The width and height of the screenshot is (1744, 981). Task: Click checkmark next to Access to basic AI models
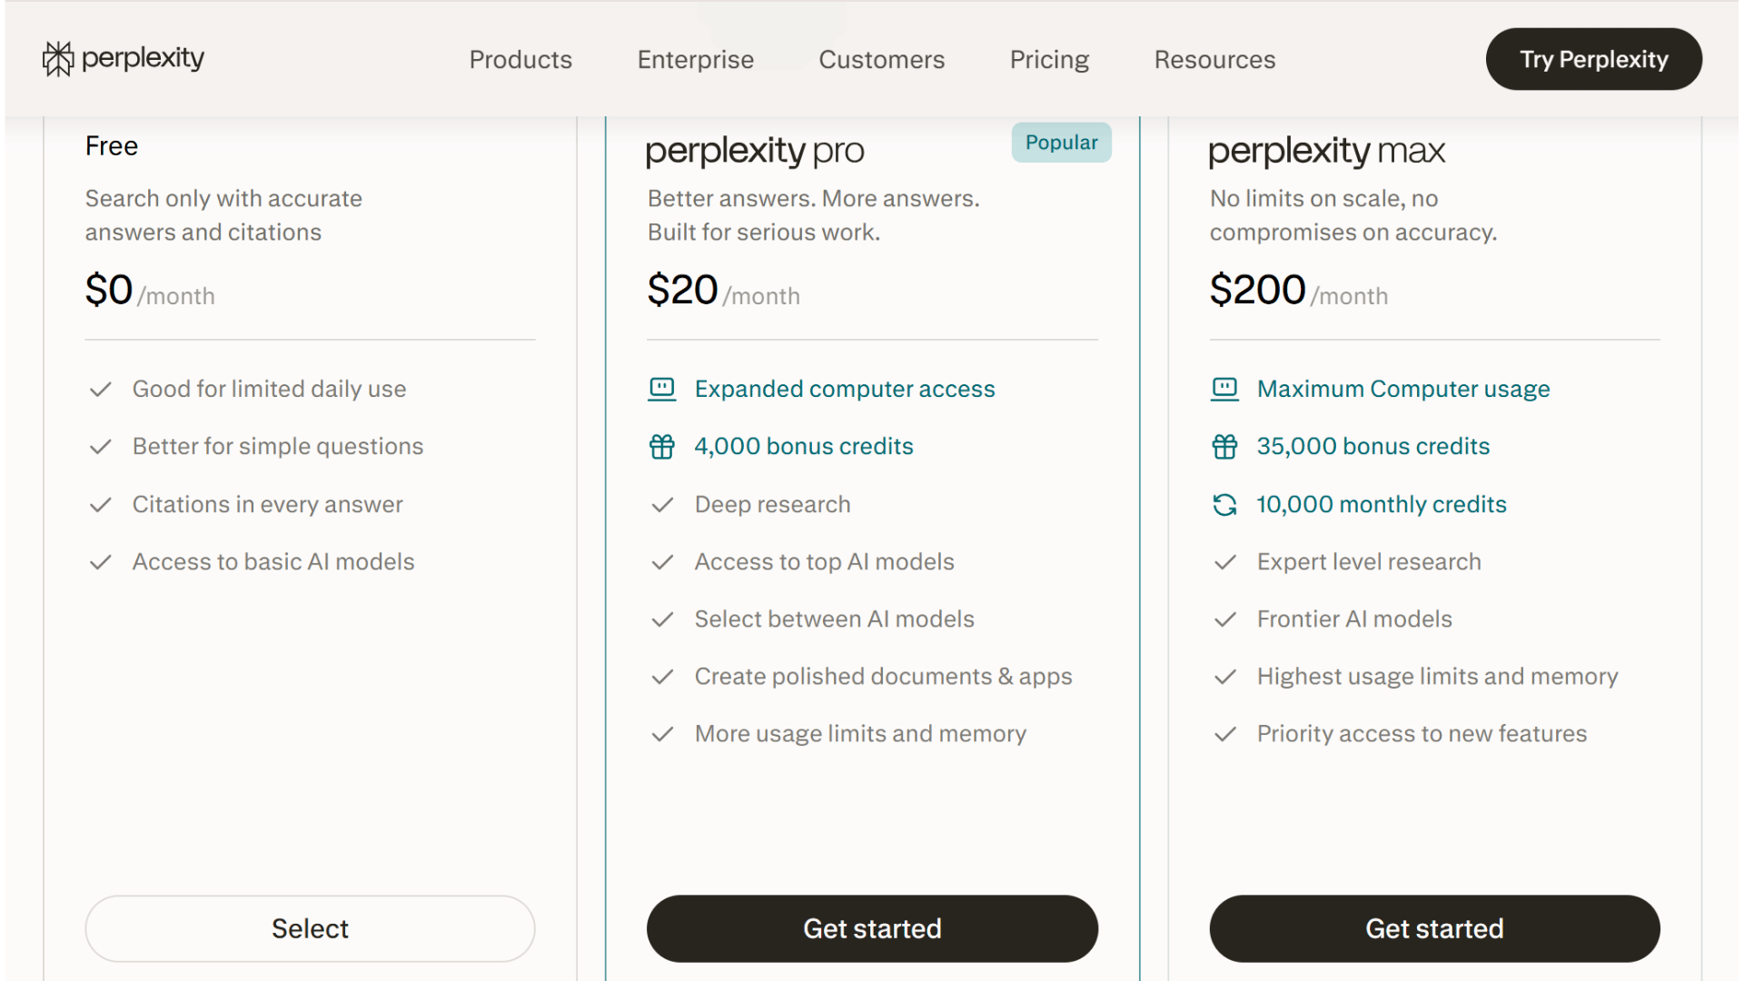pos(100,562)
